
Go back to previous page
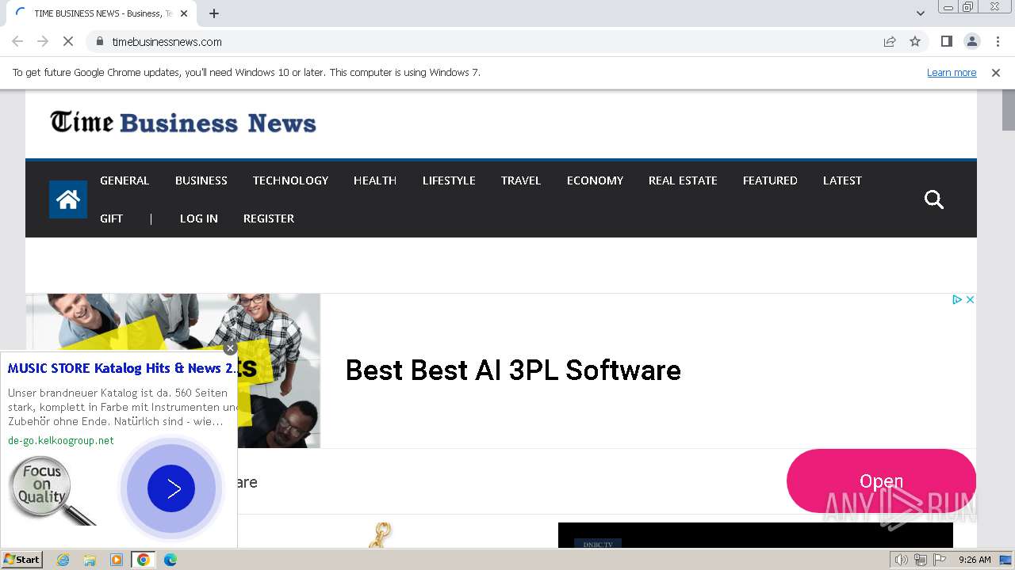(17, 41)
